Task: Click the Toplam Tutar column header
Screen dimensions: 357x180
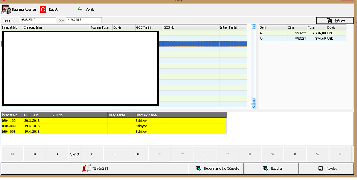Action: point(101,27)
